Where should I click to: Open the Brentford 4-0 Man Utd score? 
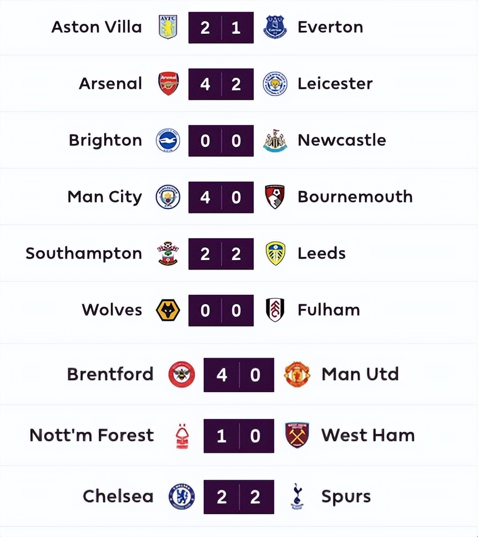point(239,375)
